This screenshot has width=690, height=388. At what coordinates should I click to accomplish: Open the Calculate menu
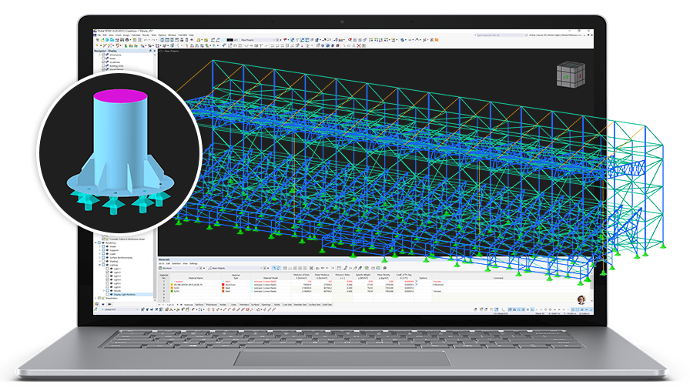(x=136, y=35)
